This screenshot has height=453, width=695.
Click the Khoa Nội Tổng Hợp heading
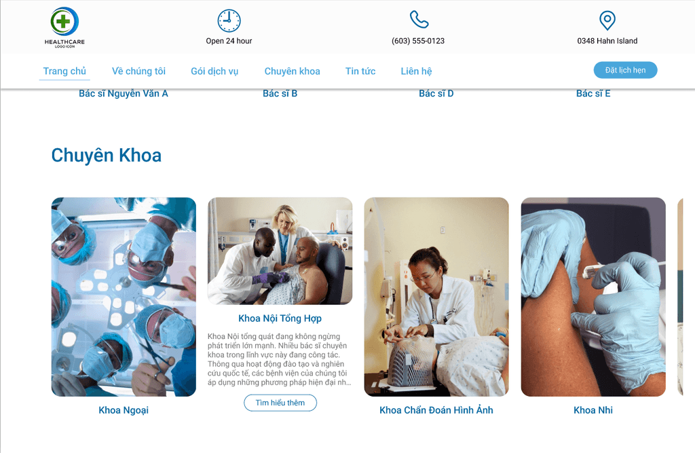tap(280, 318)
